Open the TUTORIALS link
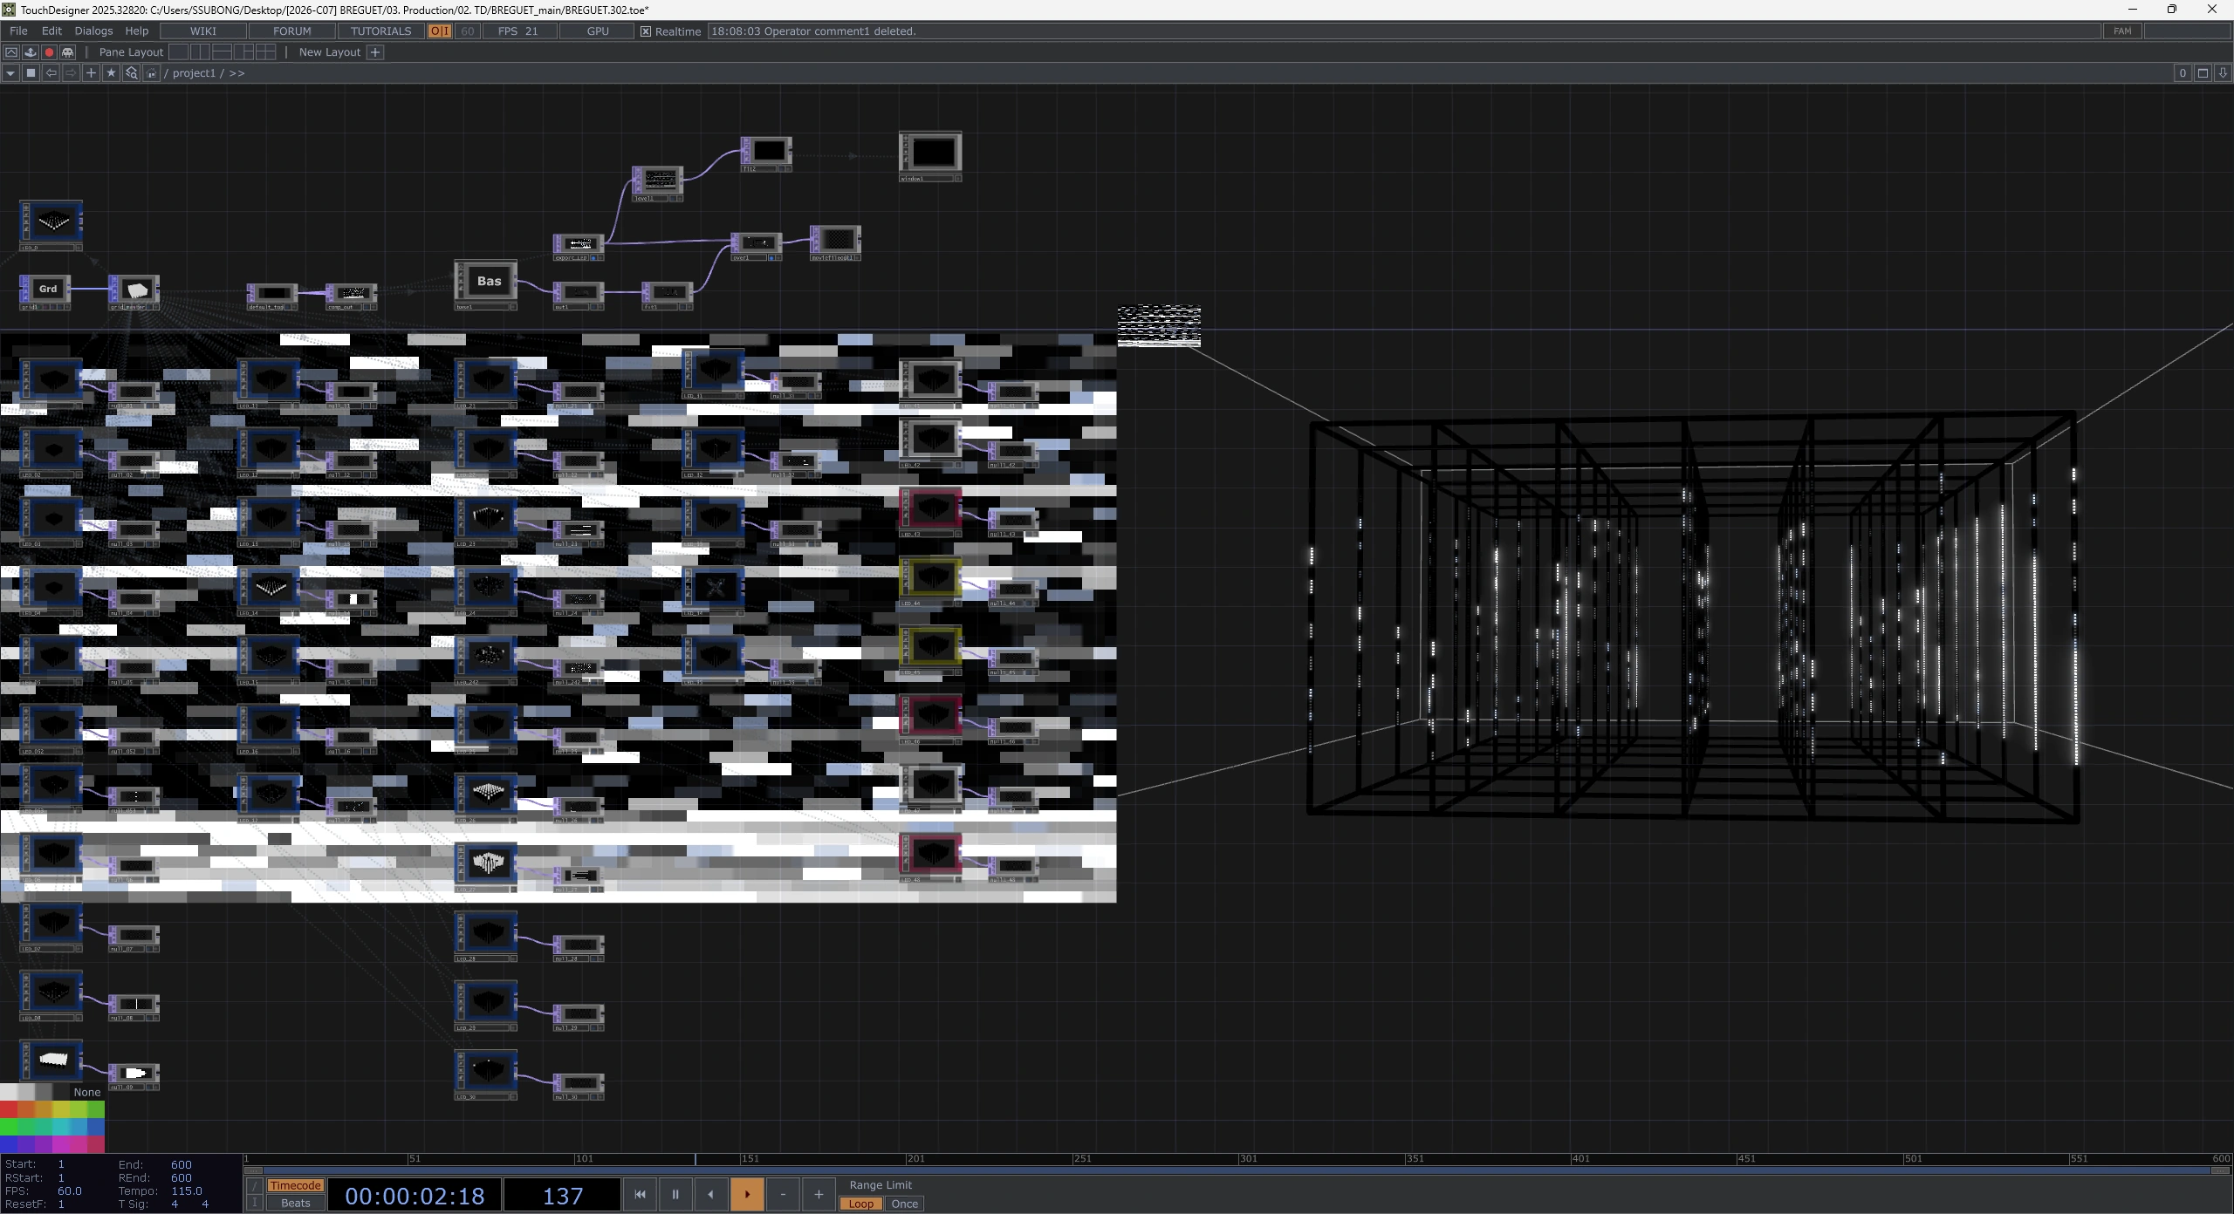The width and height of the screenshot is (2234, 1214). pyautogui.click(x=380, y=31)
